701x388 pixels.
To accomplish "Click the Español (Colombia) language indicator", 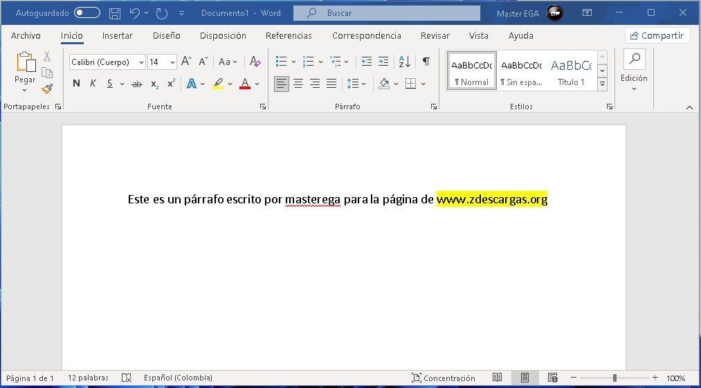I will (x=178, y=378).
